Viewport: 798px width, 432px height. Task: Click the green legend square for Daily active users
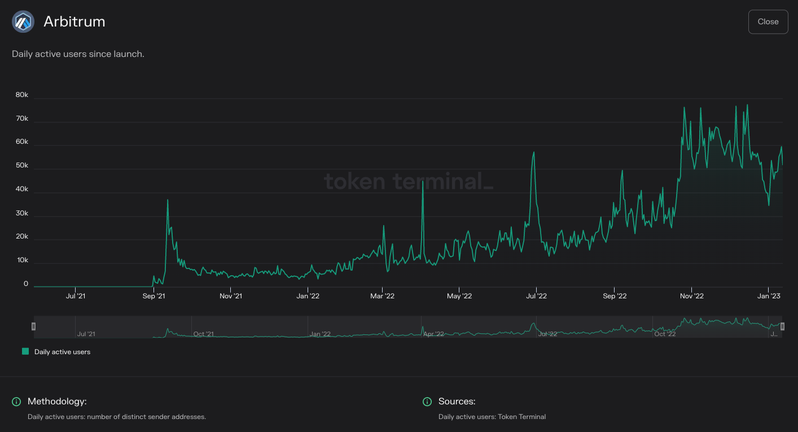(x=25, y=351)
